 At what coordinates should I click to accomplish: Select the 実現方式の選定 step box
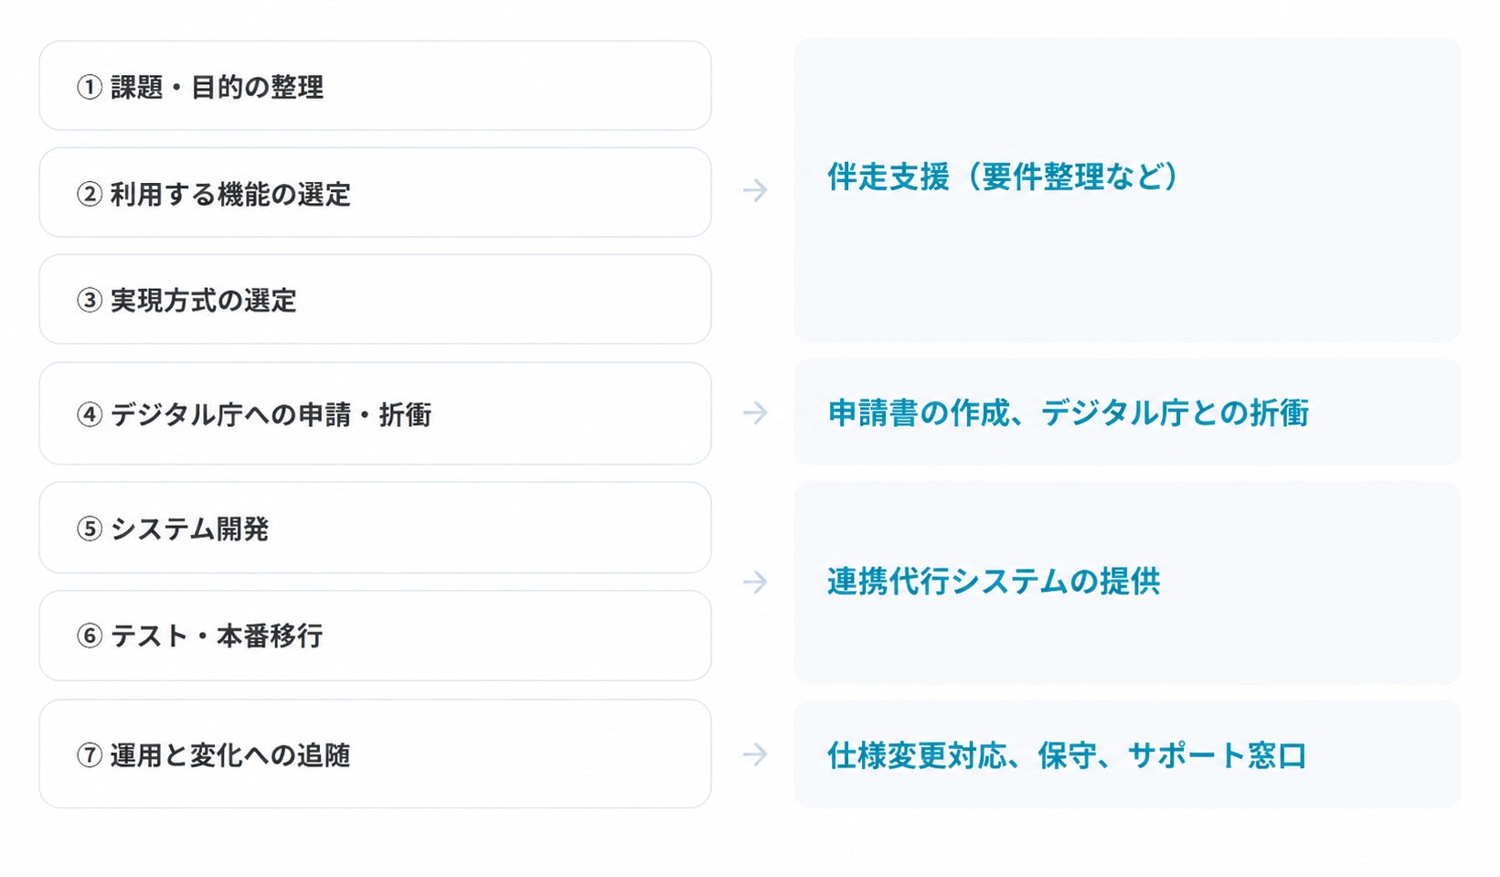(x=375, y=300)
